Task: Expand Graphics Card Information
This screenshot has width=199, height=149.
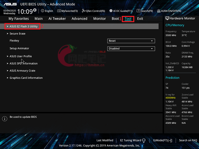Action: click(x=26, y=78)
